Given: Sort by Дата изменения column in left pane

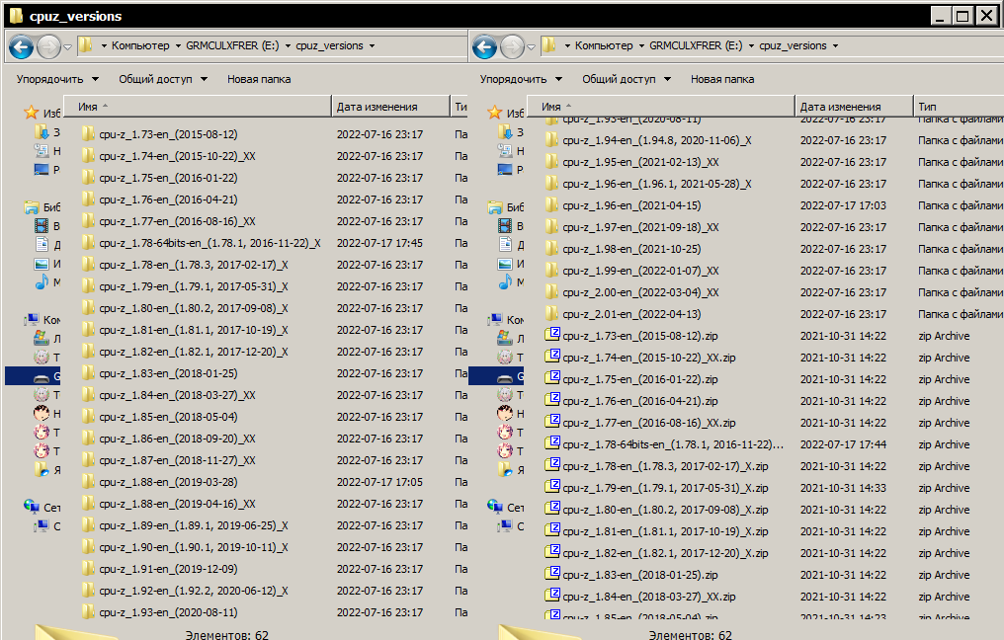Looking at the screenshot, I should click(x=391, y=107).
